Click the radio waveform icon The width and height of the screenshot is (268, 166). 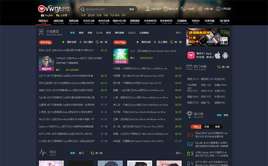(x=42, y=153)
